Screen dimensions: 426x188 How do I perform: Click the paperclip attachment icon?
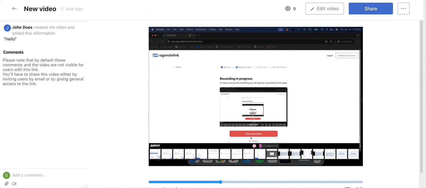tap(6, 184)
